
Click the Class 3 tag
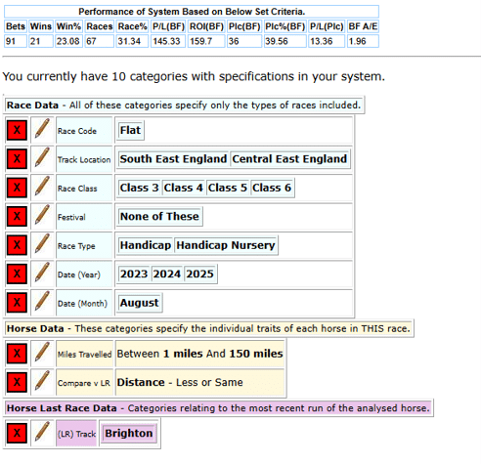[x=140, y=188]
